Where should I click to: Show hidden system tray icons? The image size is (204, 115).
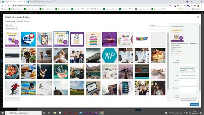point(184,113)
